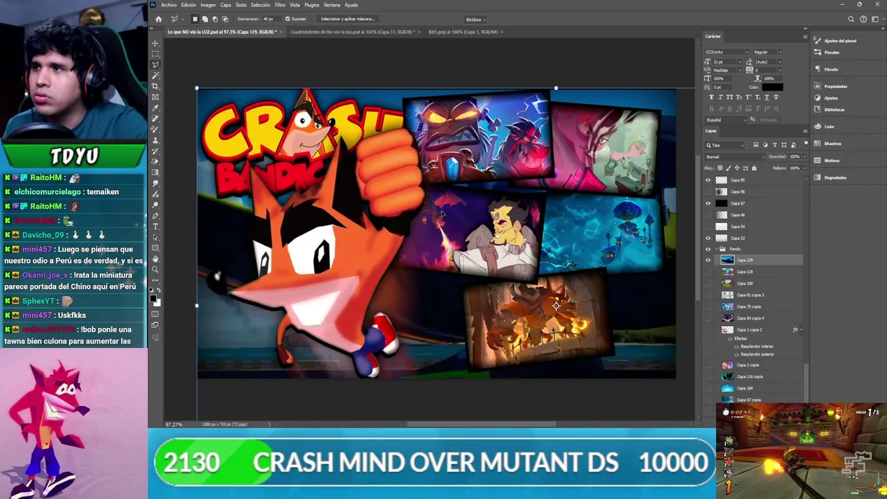Choose the New selection mode icon
The image size is (887, 499).
click(195, 19)
